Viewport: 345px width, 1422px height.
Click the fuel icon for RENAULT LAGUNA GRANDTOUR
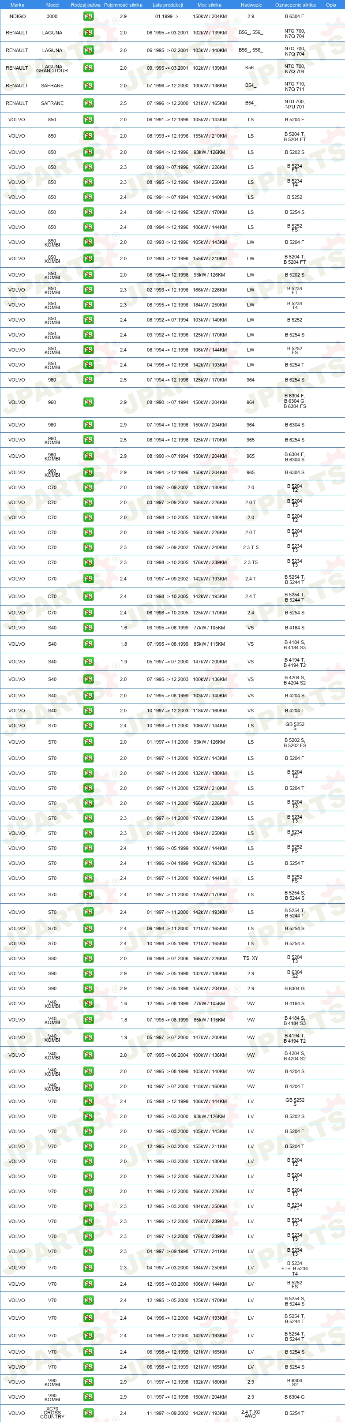(x=88, y=68)
